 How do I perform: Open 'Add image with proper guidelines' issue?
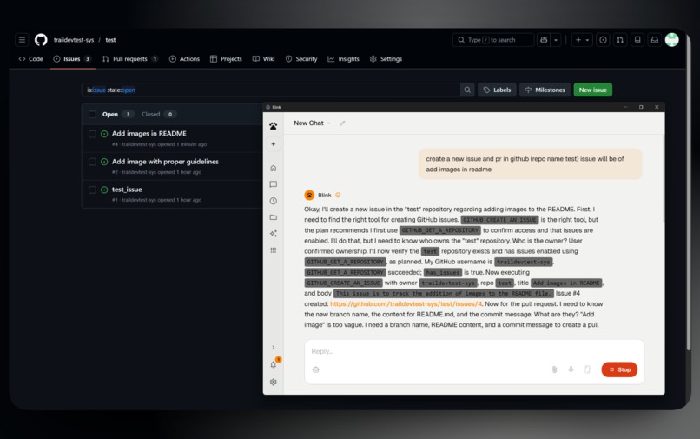coord(165,162)
